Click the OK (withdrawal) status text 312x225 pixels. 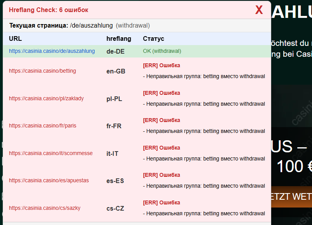(162, 51)
